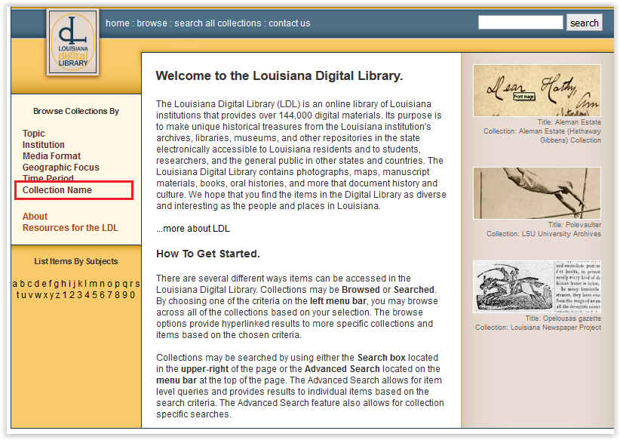
Task: List subjects starting with letter q
Action: [x=125, y=284]
